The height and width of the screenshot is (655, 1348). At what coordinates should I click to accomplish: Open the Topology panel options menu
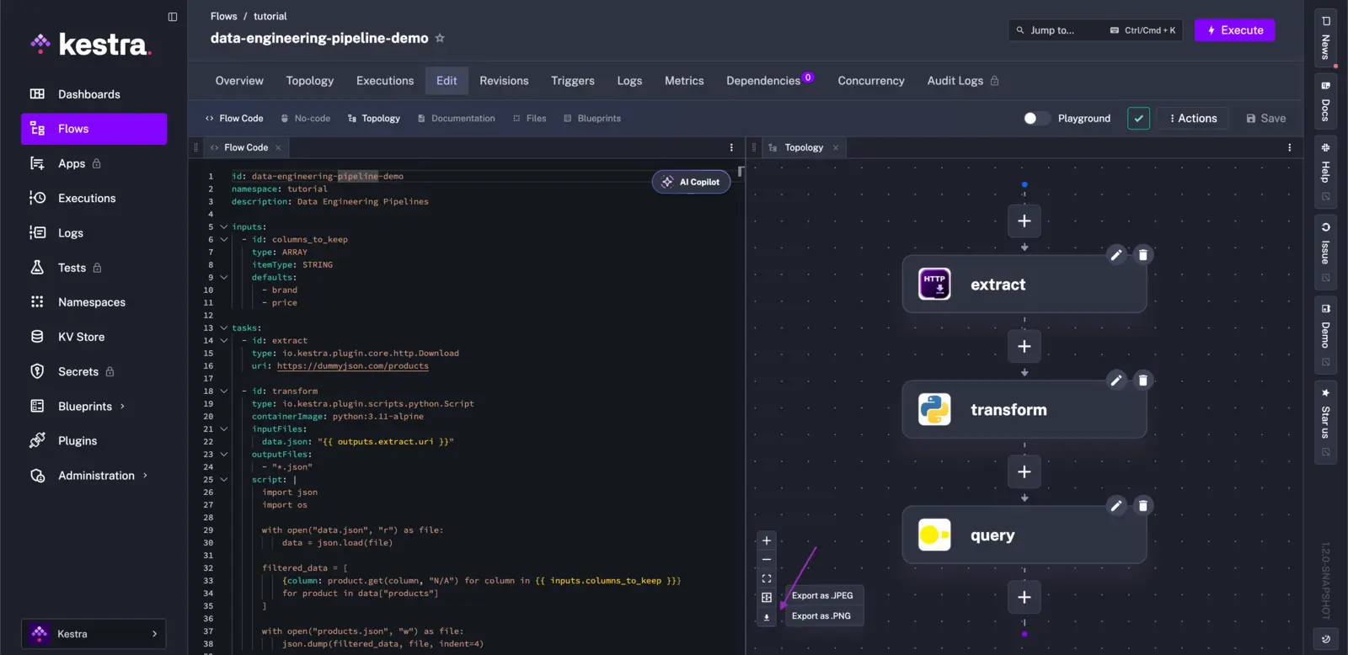1290,147
